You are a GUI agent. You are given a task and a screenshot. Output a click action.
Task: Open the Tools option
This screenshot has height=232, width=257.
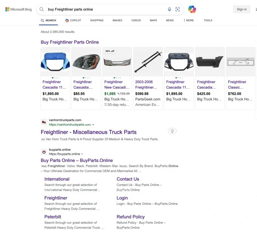click(208, 20)
